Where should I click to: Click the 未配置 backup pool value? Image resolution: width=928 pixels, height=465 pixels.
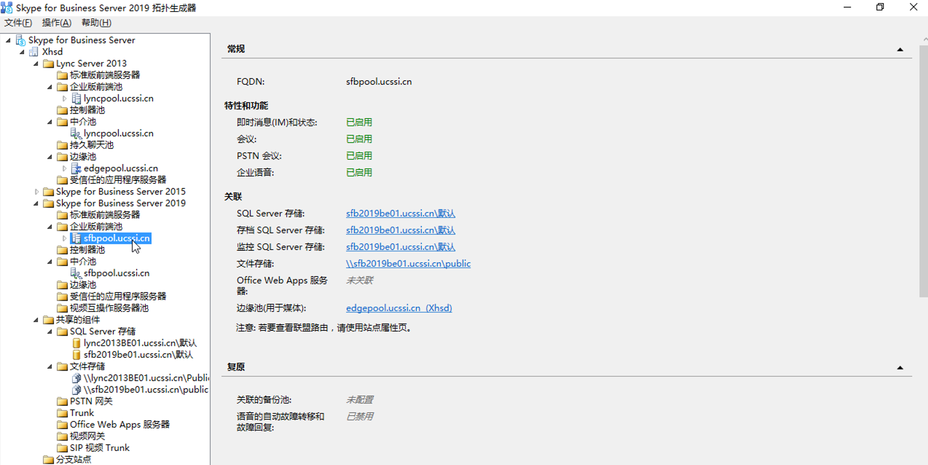point(359,400)
